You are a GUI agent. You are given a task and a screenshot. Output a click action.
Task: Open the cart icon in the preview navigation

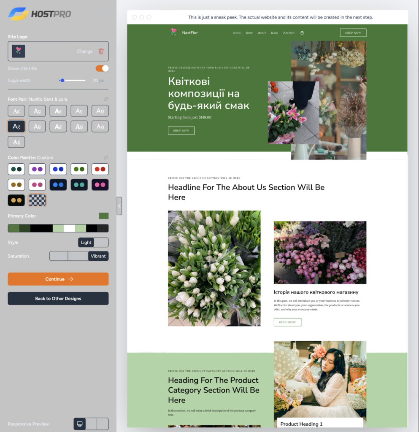click(x=302, y=33)
